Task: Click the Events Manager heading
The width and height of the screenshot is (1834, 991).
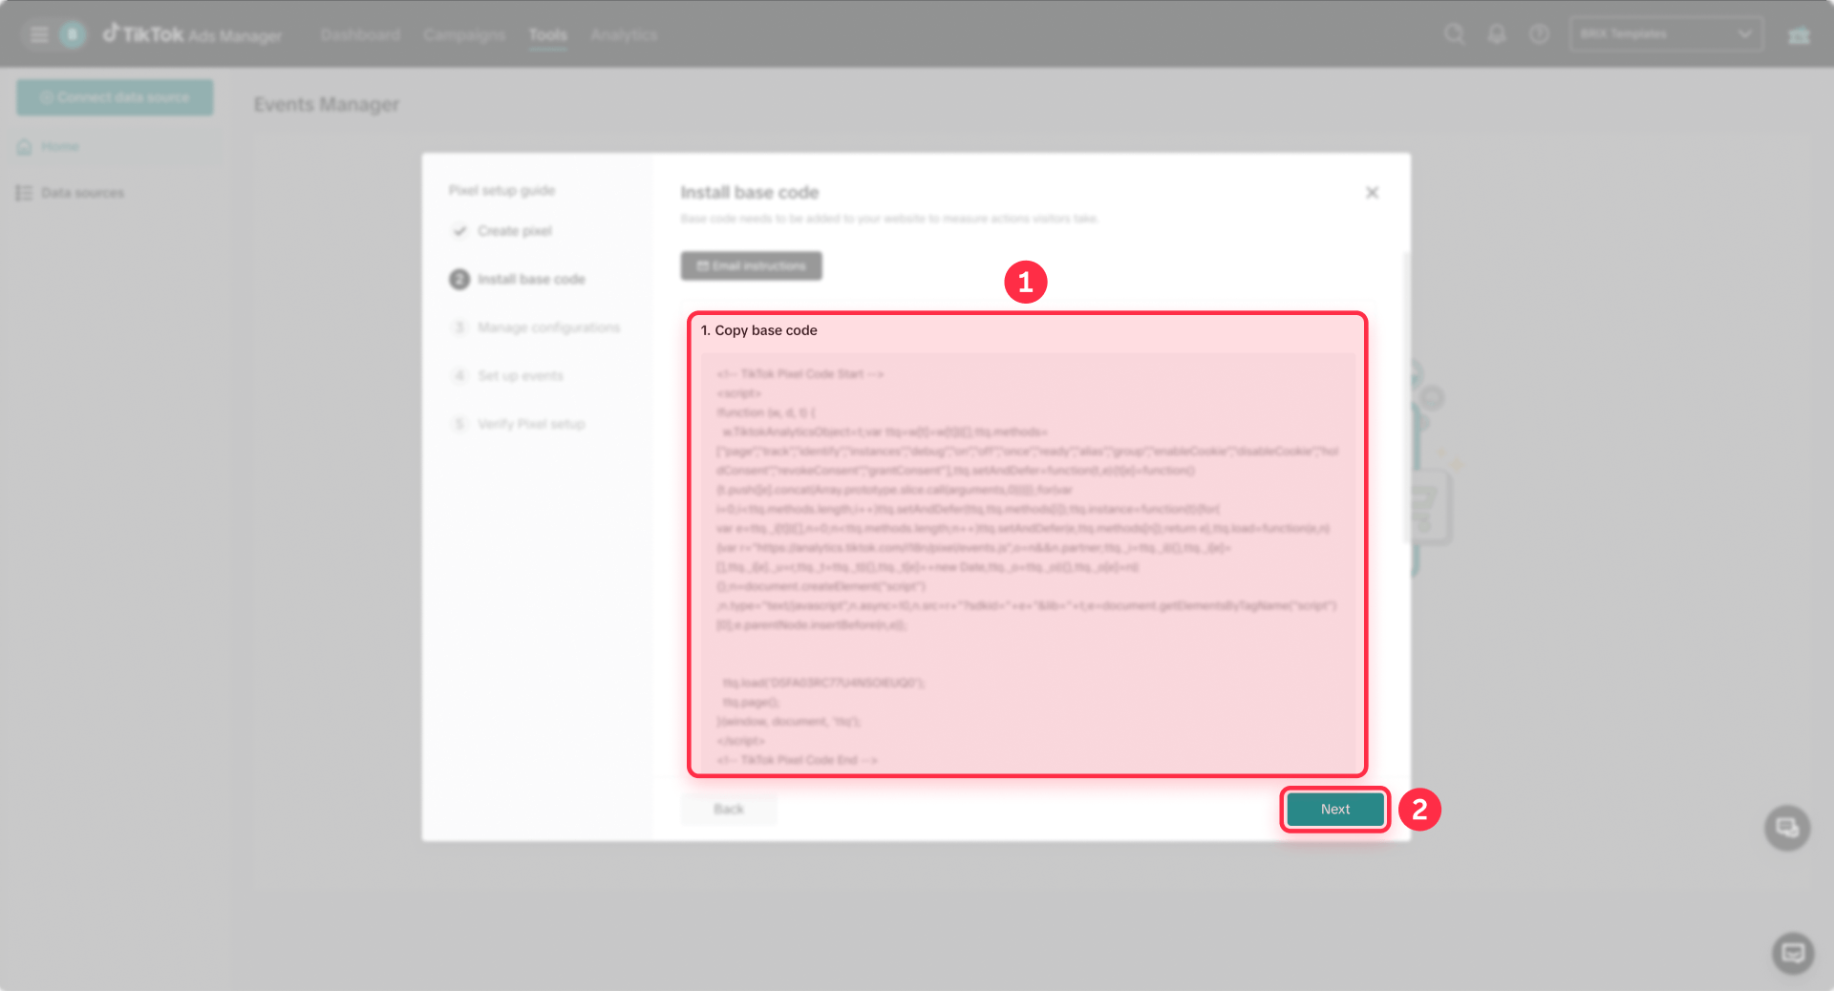Action: 327,104
